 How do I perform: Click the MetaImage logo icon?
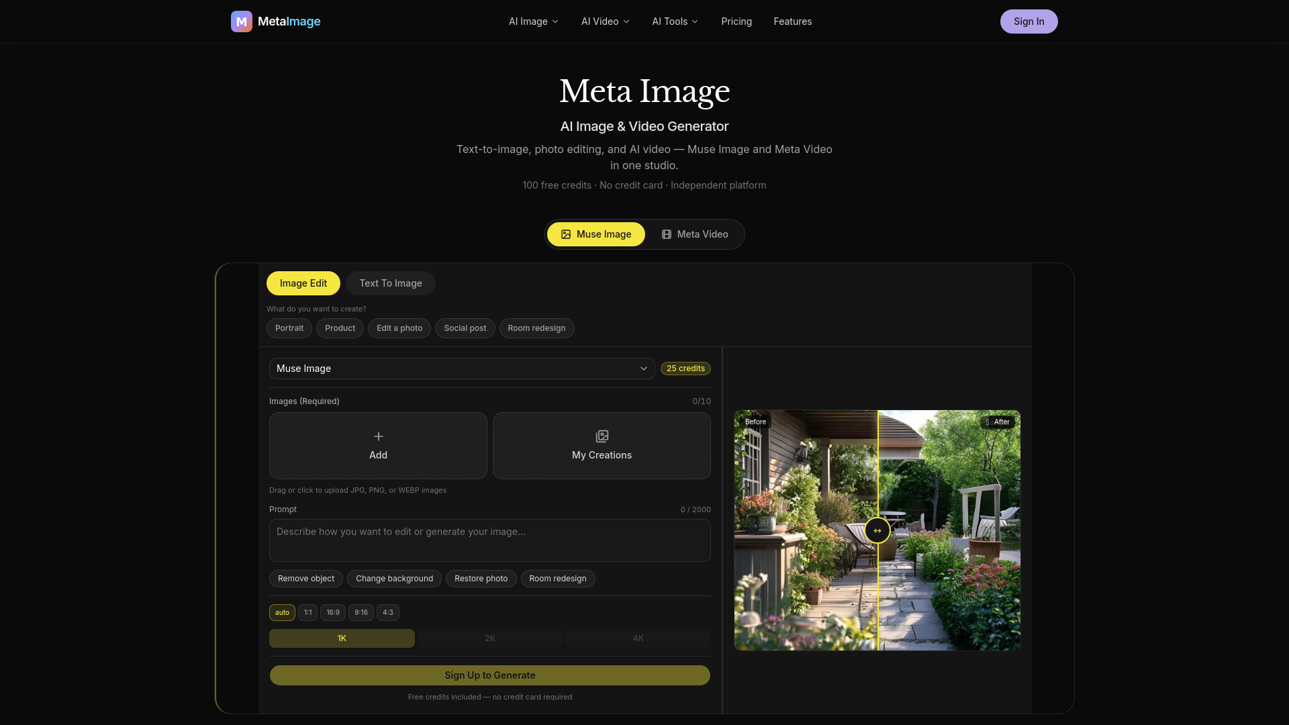242,21
